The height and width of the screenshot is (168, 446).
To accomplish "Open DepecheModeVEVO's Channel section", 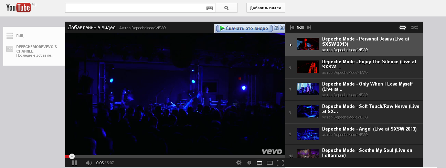I will click(x=36, y=48).
